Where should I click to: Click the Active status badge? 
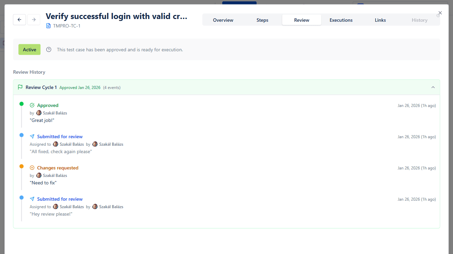point(29,49)
